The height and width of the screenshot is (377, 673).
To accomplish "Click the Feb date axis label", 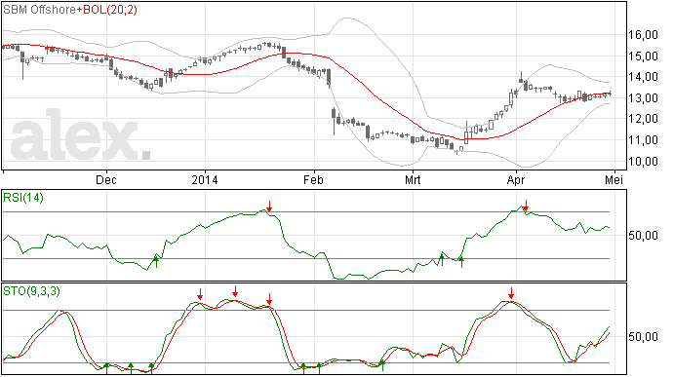I will coord(313,179).
